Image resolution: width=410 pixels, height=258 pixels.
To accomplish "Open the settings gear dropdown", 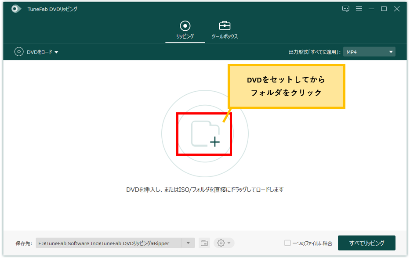I will pyautogui.click(x=224, y=243).
